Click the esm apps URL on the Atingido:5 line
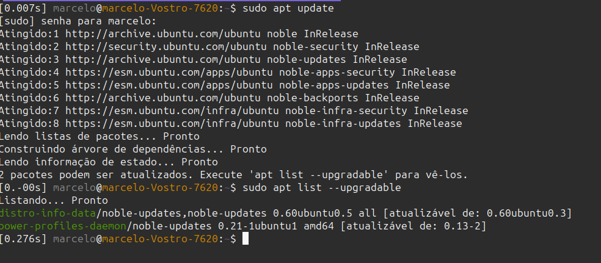This screenshot has height=263, width=601. [168, 85]
